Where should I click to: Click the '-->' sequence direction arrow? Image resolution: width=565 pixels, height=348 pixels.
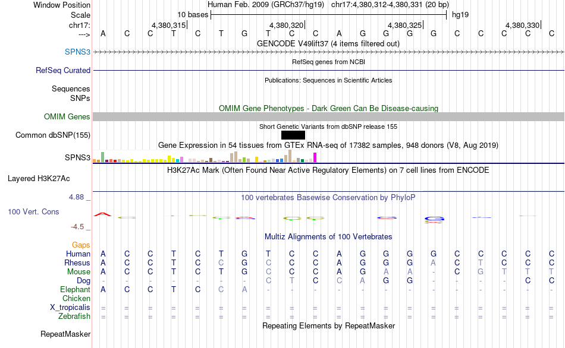(84, 34)
